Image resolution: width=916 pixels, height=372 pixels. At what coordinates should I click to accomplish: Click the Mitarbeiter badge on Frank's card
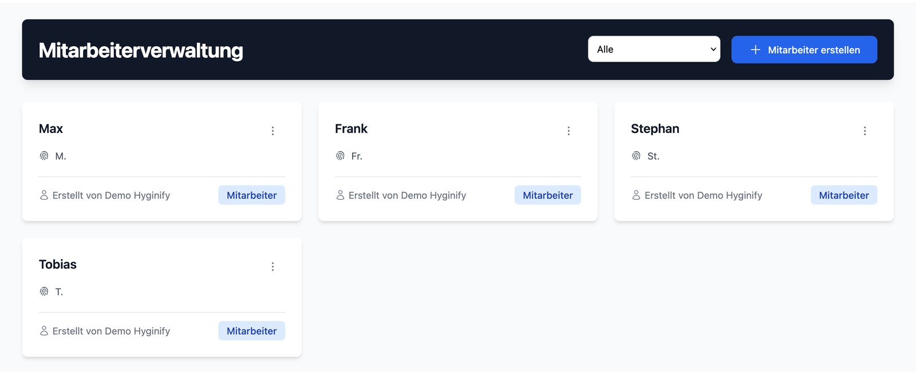point(547,195)
